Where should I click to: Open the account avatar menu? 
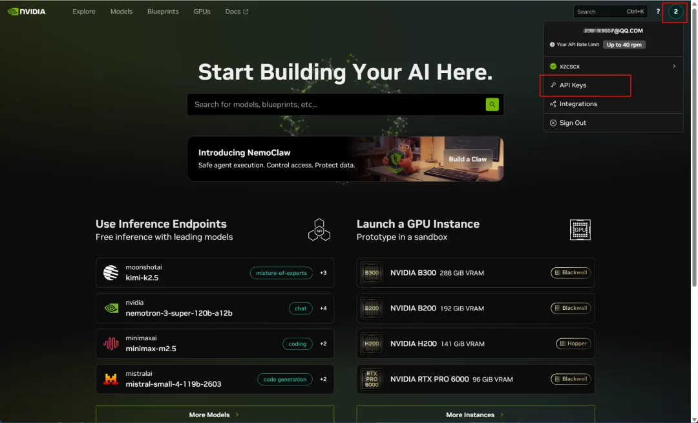pos(675,12)
